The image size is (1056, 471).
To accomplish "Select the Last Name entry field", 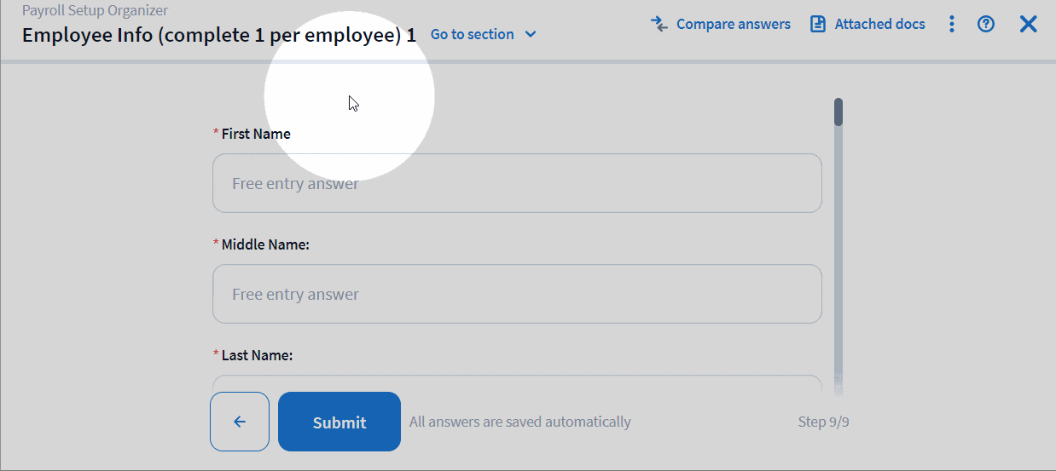I will coord(517,383).
